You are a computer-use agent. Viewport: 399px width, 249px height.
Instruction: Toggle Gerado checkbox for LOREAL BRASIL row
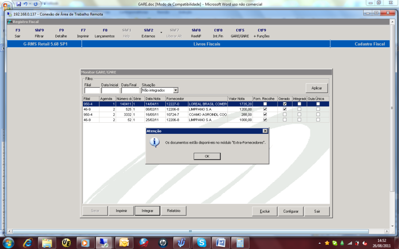point(285,104)
